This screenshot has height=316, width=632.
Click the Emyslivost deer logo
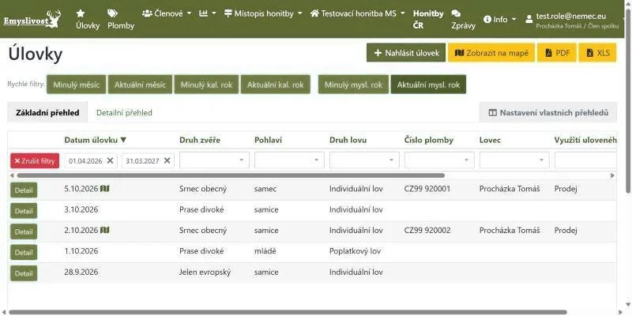coord(32,19)
